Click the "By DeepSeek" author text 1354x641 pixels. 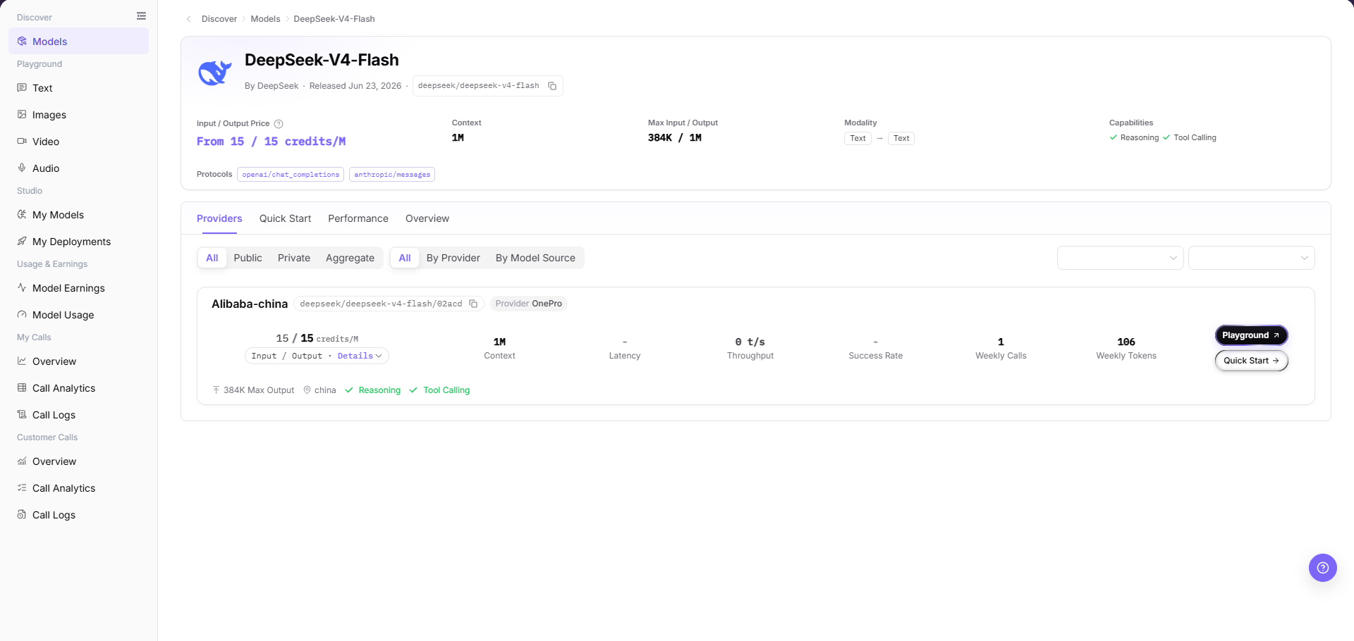(x=272, y=86)
